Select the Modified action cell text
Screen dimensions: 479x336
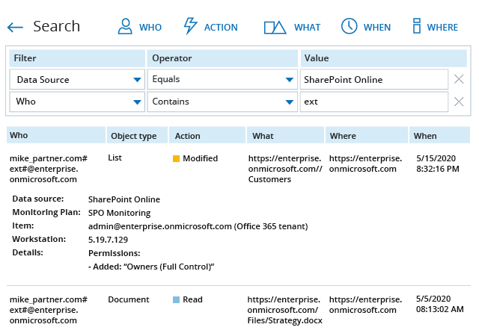tap(201, 158)
